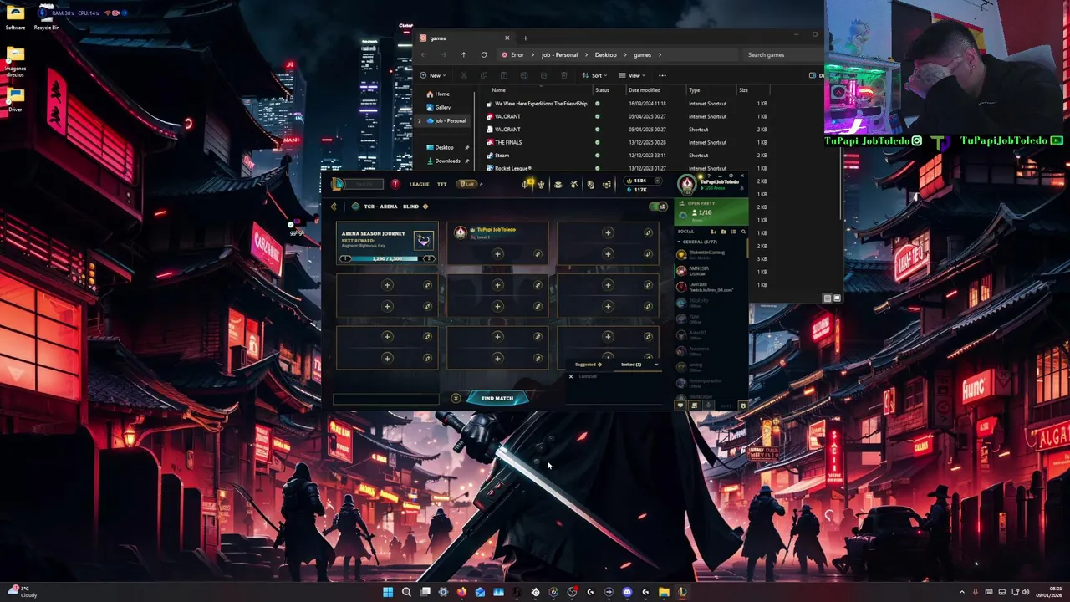
Task: Click the red alert icon in League client
Action: [395, 184]
